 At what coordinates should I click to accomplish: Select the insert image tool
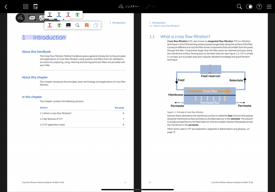pos(42,18)
